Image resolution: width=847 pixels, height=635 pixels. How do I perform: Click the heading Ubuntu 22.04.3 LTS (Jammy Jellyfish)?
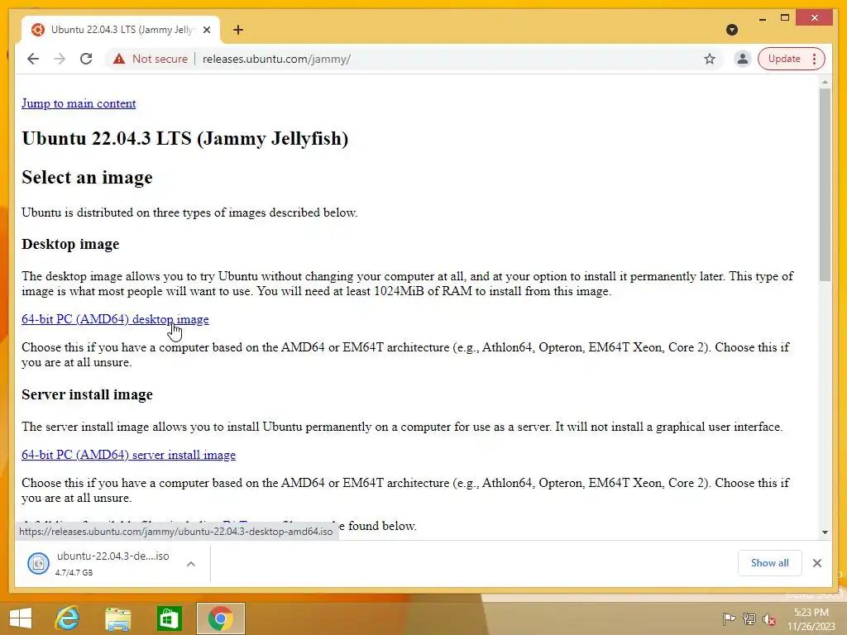(184, 138)
